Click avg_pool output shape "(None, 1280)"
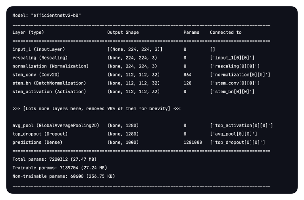Screen dimensions: 304x200 pyautogui.click(x=123, y=126)
